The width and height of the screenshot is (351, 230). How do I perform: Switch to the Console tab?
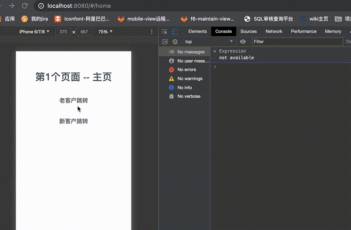coord(223,31)
